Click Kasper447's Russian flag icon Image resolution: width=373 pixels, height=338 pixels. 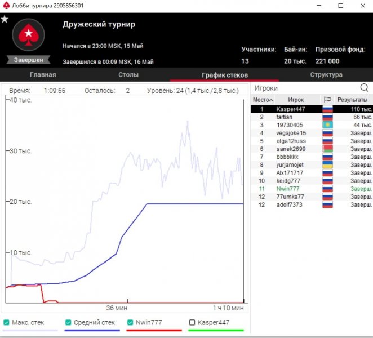click(327, 109)
